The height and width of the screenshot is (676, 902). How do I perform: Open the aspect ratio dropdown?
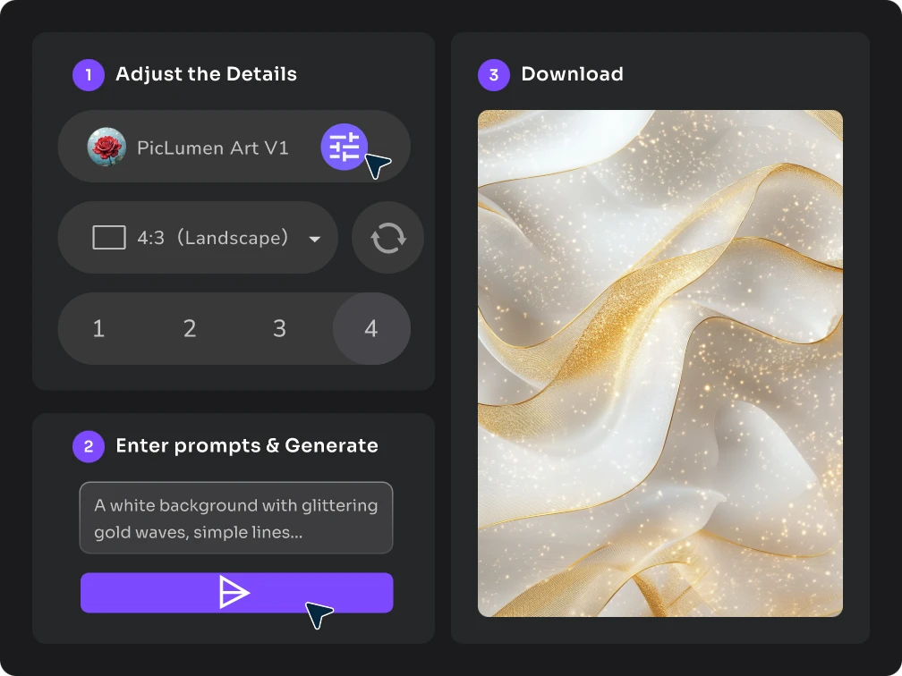(x=198, y=237)
